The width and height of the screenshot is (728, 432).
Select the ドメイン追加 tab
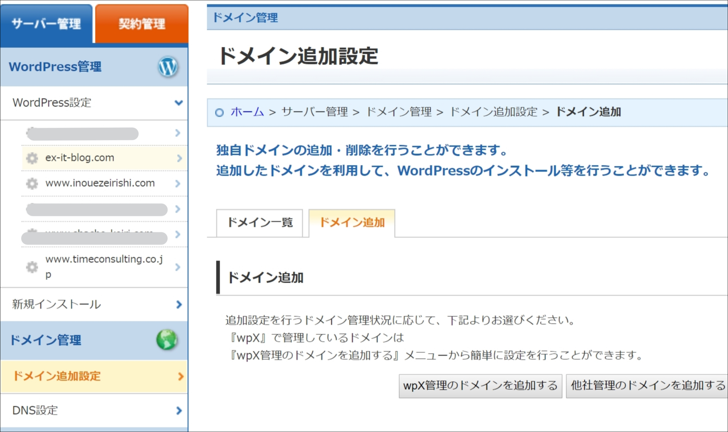pos(352,223)
